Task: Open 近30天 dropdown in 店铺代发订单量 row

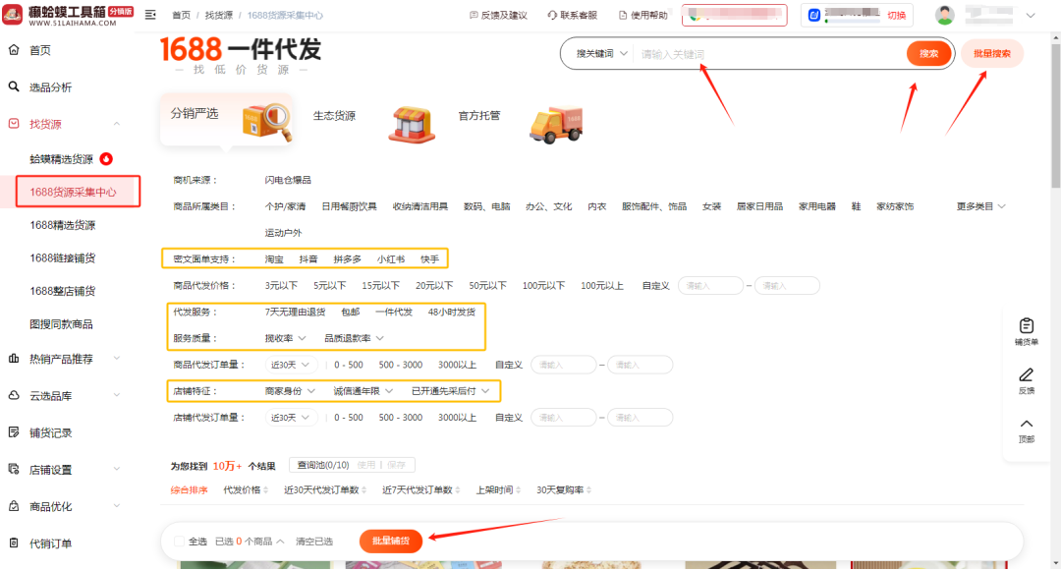Action: click(x=290, y=418)
